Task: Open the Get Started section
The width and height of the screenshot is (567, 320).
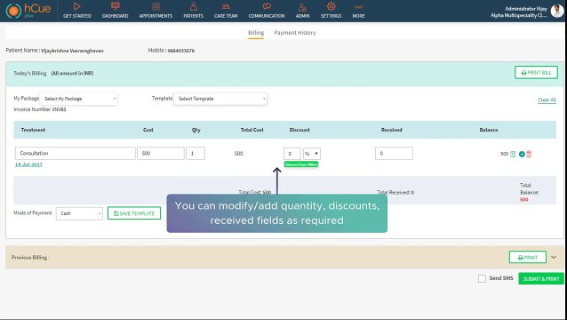Action: click(77, 10)
